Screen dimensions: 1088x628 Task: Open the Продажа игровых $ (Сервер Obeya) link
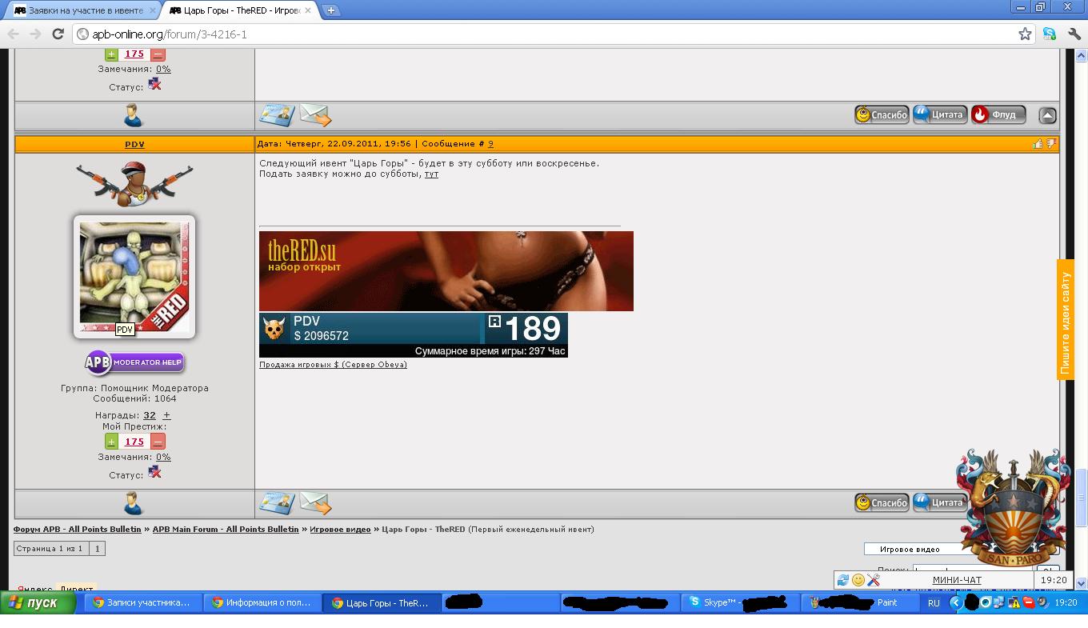coord(333,365)
